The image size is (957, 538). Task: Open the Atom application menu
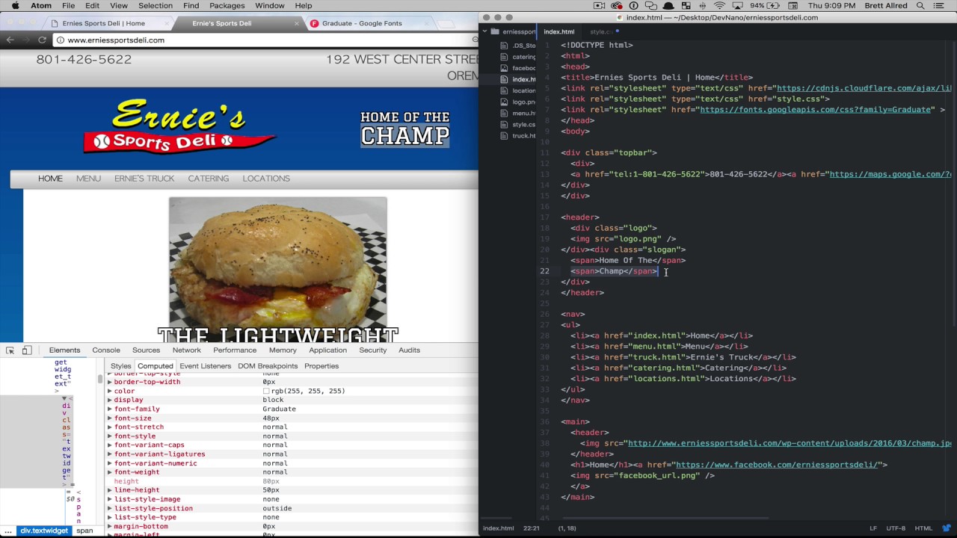pos(41,6)
